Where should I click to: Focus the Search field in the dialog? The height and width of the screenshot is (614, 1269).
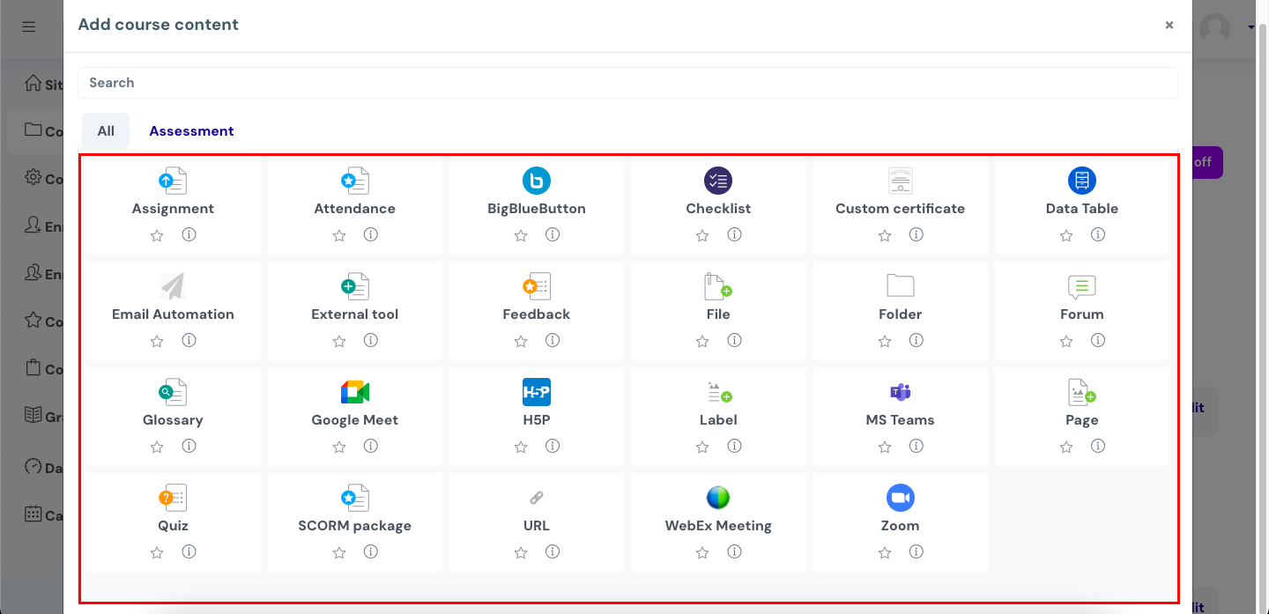point(627,83)
